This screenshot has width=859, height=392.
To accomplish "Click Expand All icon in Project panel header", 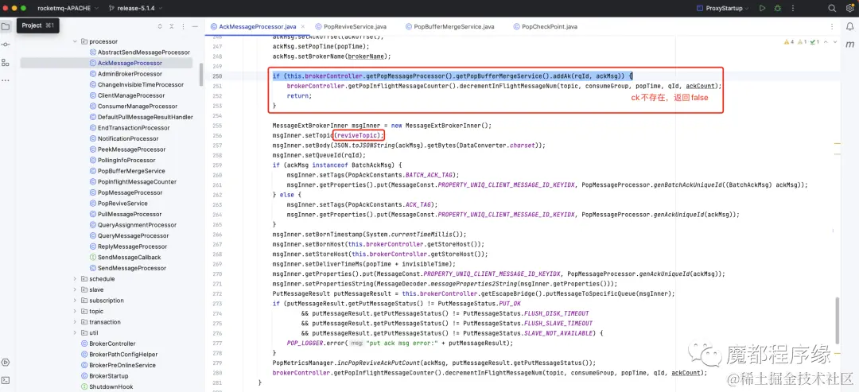I will (160, 26).
